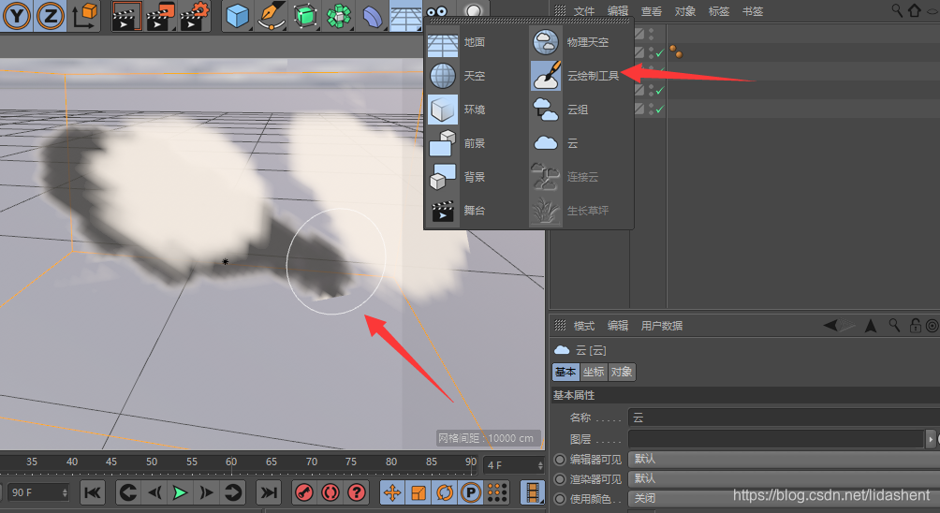Choose 地面 from the flyout menu
940x513 pixels.
pos(476,42)
